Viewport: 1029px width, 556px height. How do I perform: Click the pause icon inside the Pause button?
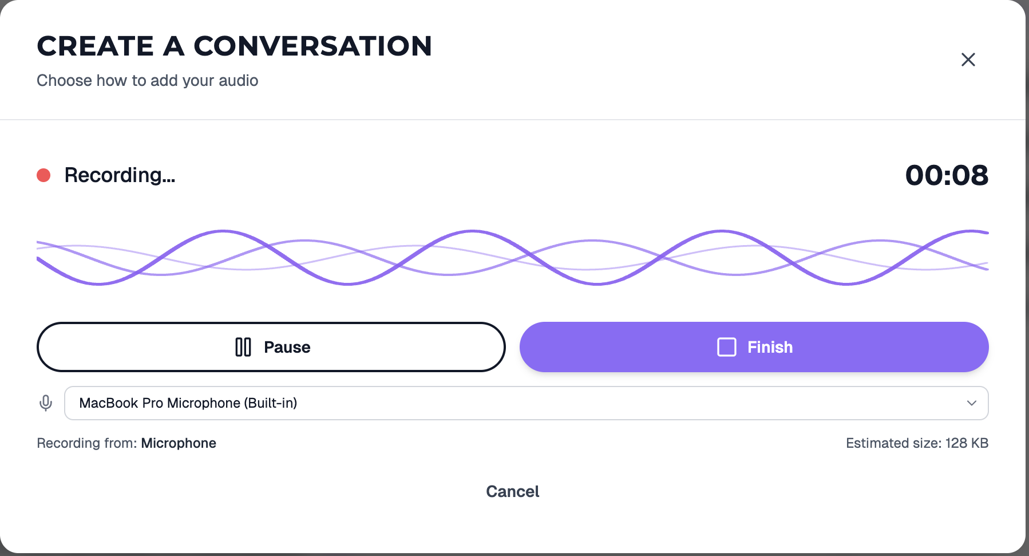242,347
